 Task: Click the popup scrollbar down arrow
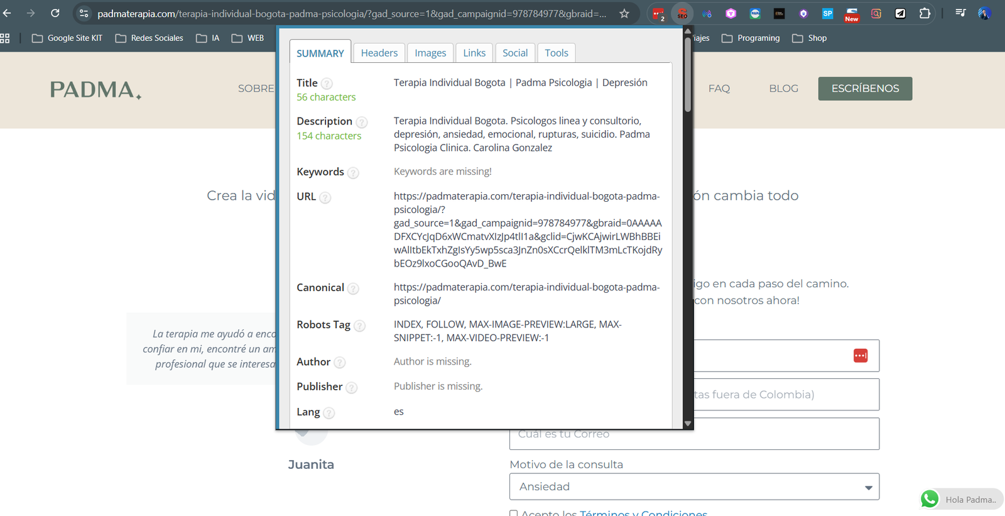[x=688, y=424]
